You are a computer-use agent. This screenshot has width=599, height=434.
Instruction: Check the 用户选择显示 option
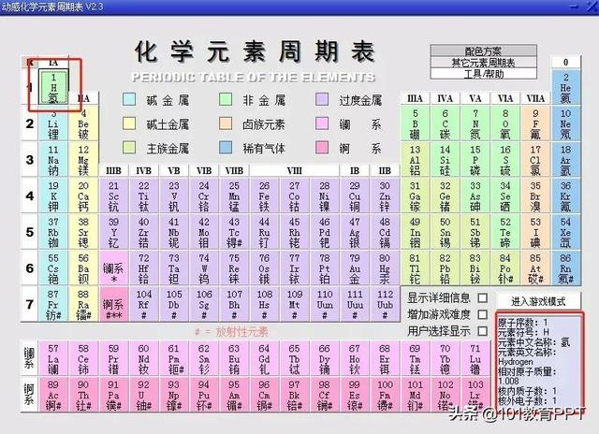[483, 331]
